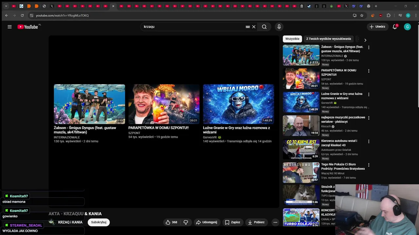419x235 pixels.
Task: Play PARAPETÓWKA W DOMU SZPONTU end-screen thumbnail
Action: click(x=164, y=104)
